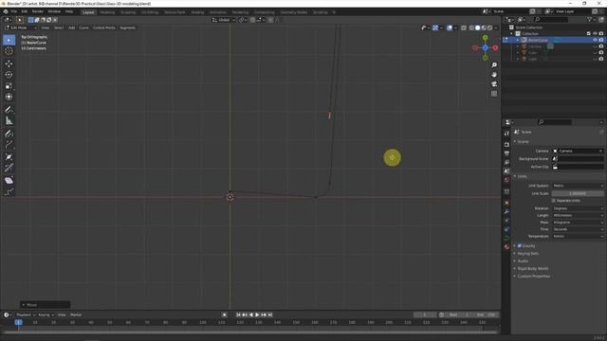Toggle the Camera object's viewport visibility
Viewport: 607px width, 341px height.
pyautogui.click(x=595, y=46)
